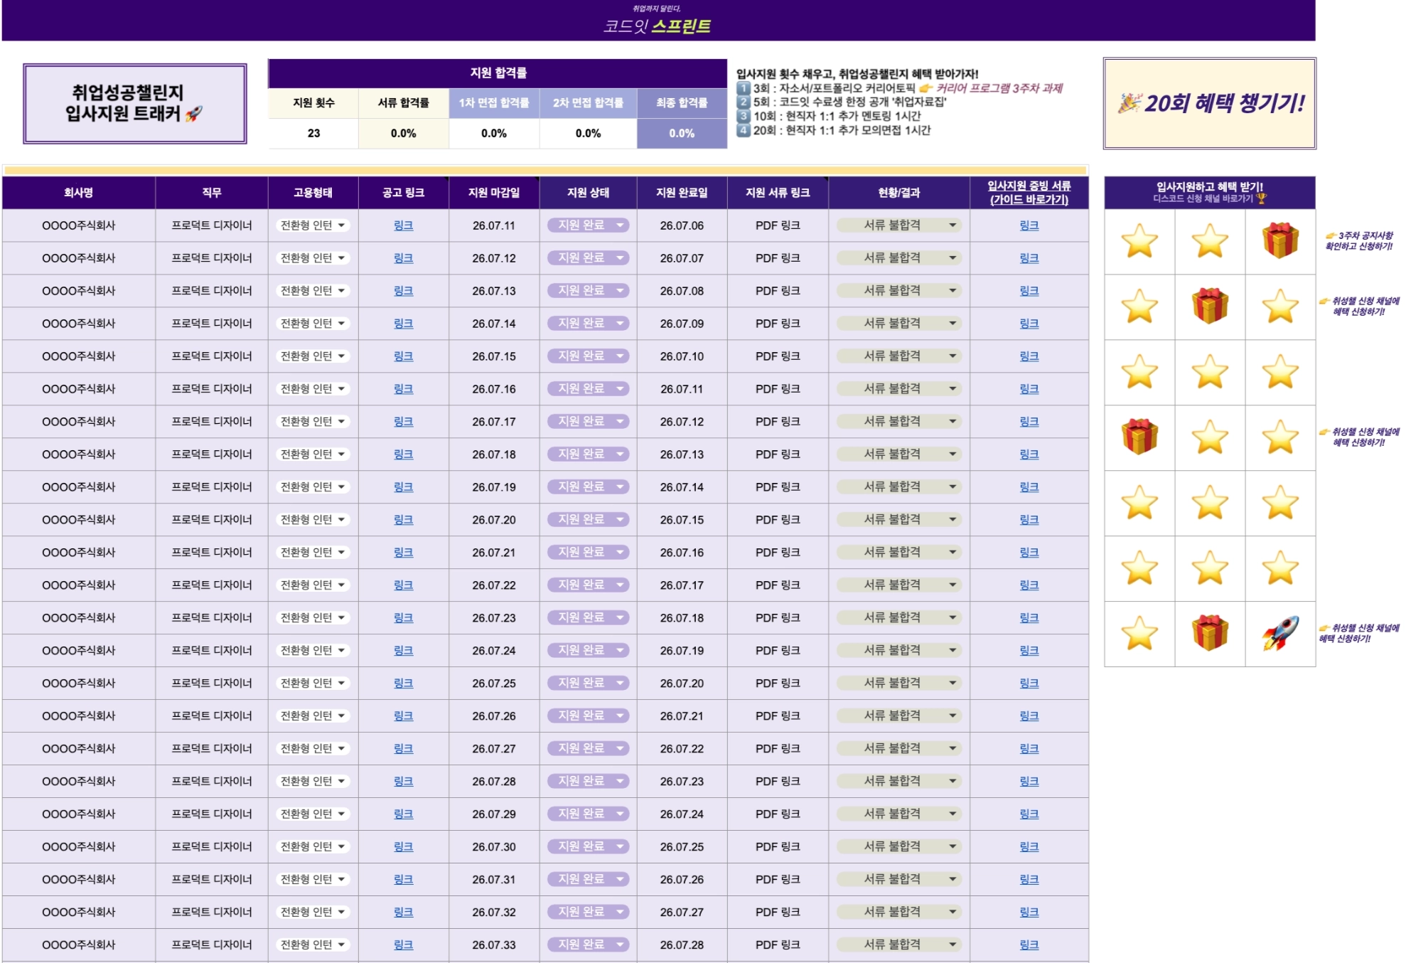Select the 회사명 column header

click(78, 193)
